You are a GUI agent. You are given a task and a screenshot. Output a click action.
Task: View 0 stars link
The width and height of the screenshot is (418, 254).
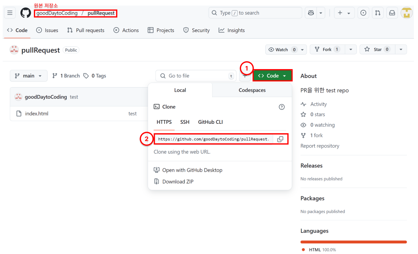coord(313,115)
